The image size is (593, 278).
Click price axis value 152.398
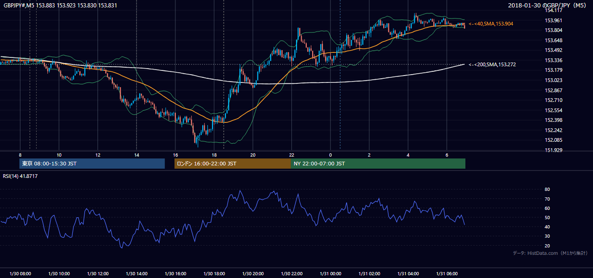click(553, 120)
